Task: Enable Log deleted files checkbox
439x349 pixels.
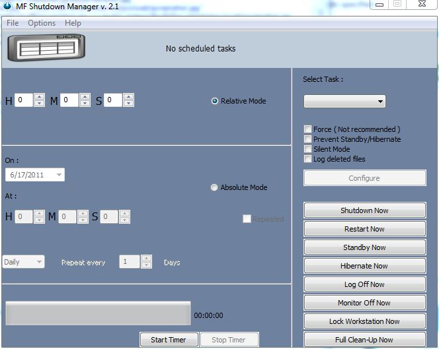Action: pyautogui.click(x=308, y=159)
